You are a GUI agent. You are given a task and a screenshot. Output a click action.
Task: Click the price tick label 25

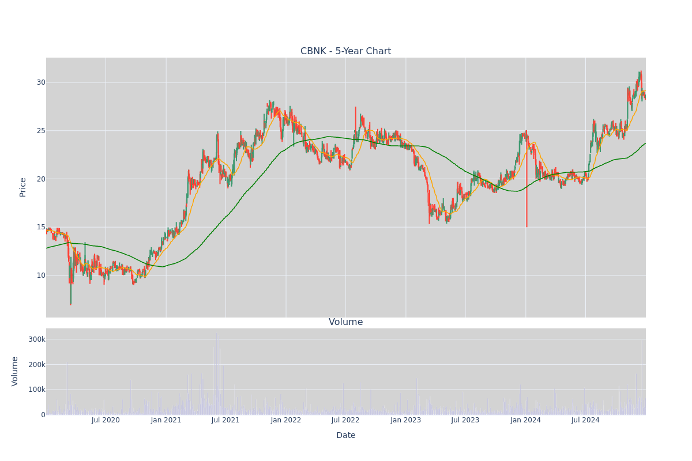[41, 131]
